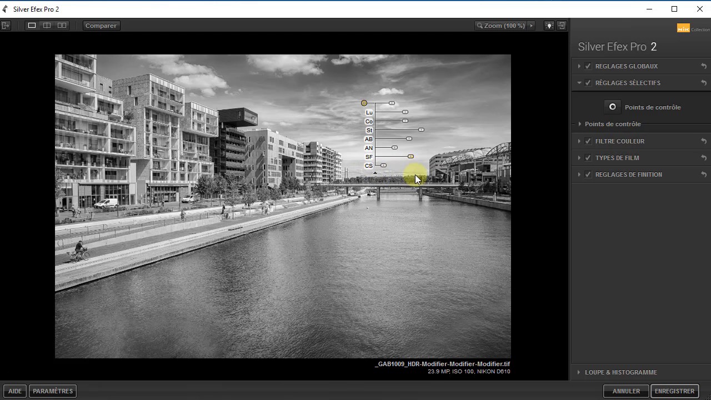Screen dimensions: 711x400
Task: Click the AN slider handle
Action: pyautogui.click(x=394, y=148)
